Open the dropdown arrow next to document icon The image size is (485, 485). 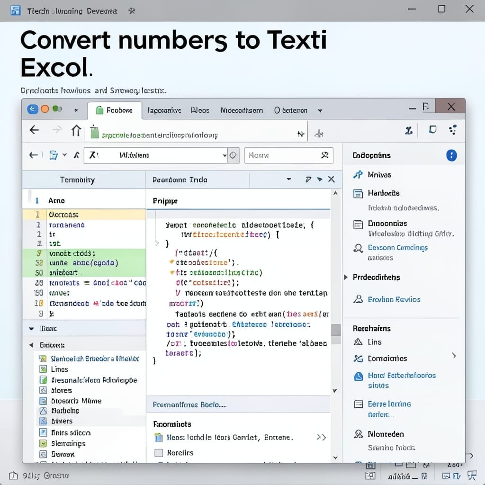tap(64, 155)
